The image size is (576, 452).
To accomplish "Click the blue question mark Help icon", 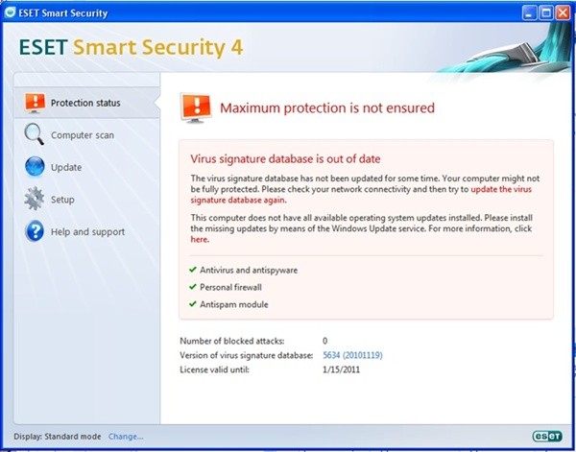I will click(35, 231).
